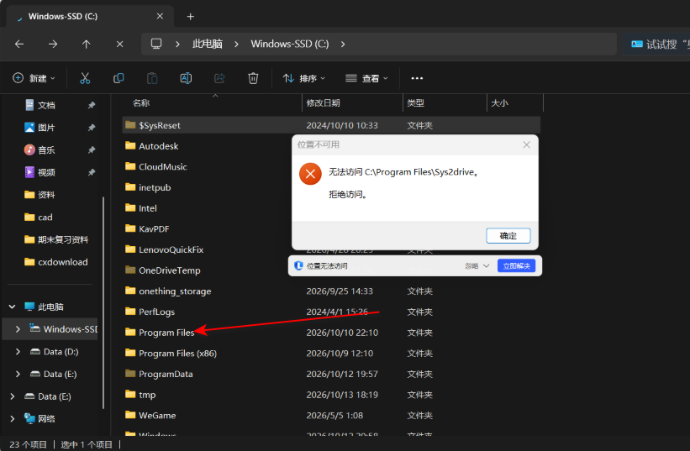Expand the Windows-SSD tree node

point(18,328)
